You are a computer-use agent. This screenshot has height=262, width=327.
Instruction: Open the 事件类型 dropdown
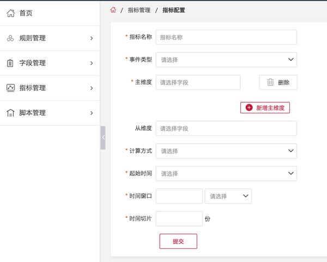(226, 60)
